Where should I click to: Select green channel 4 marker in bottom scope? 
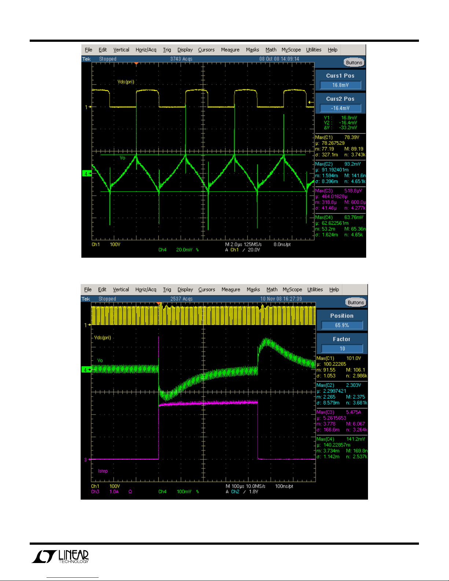pyautogui.click(x=86, y=370)
